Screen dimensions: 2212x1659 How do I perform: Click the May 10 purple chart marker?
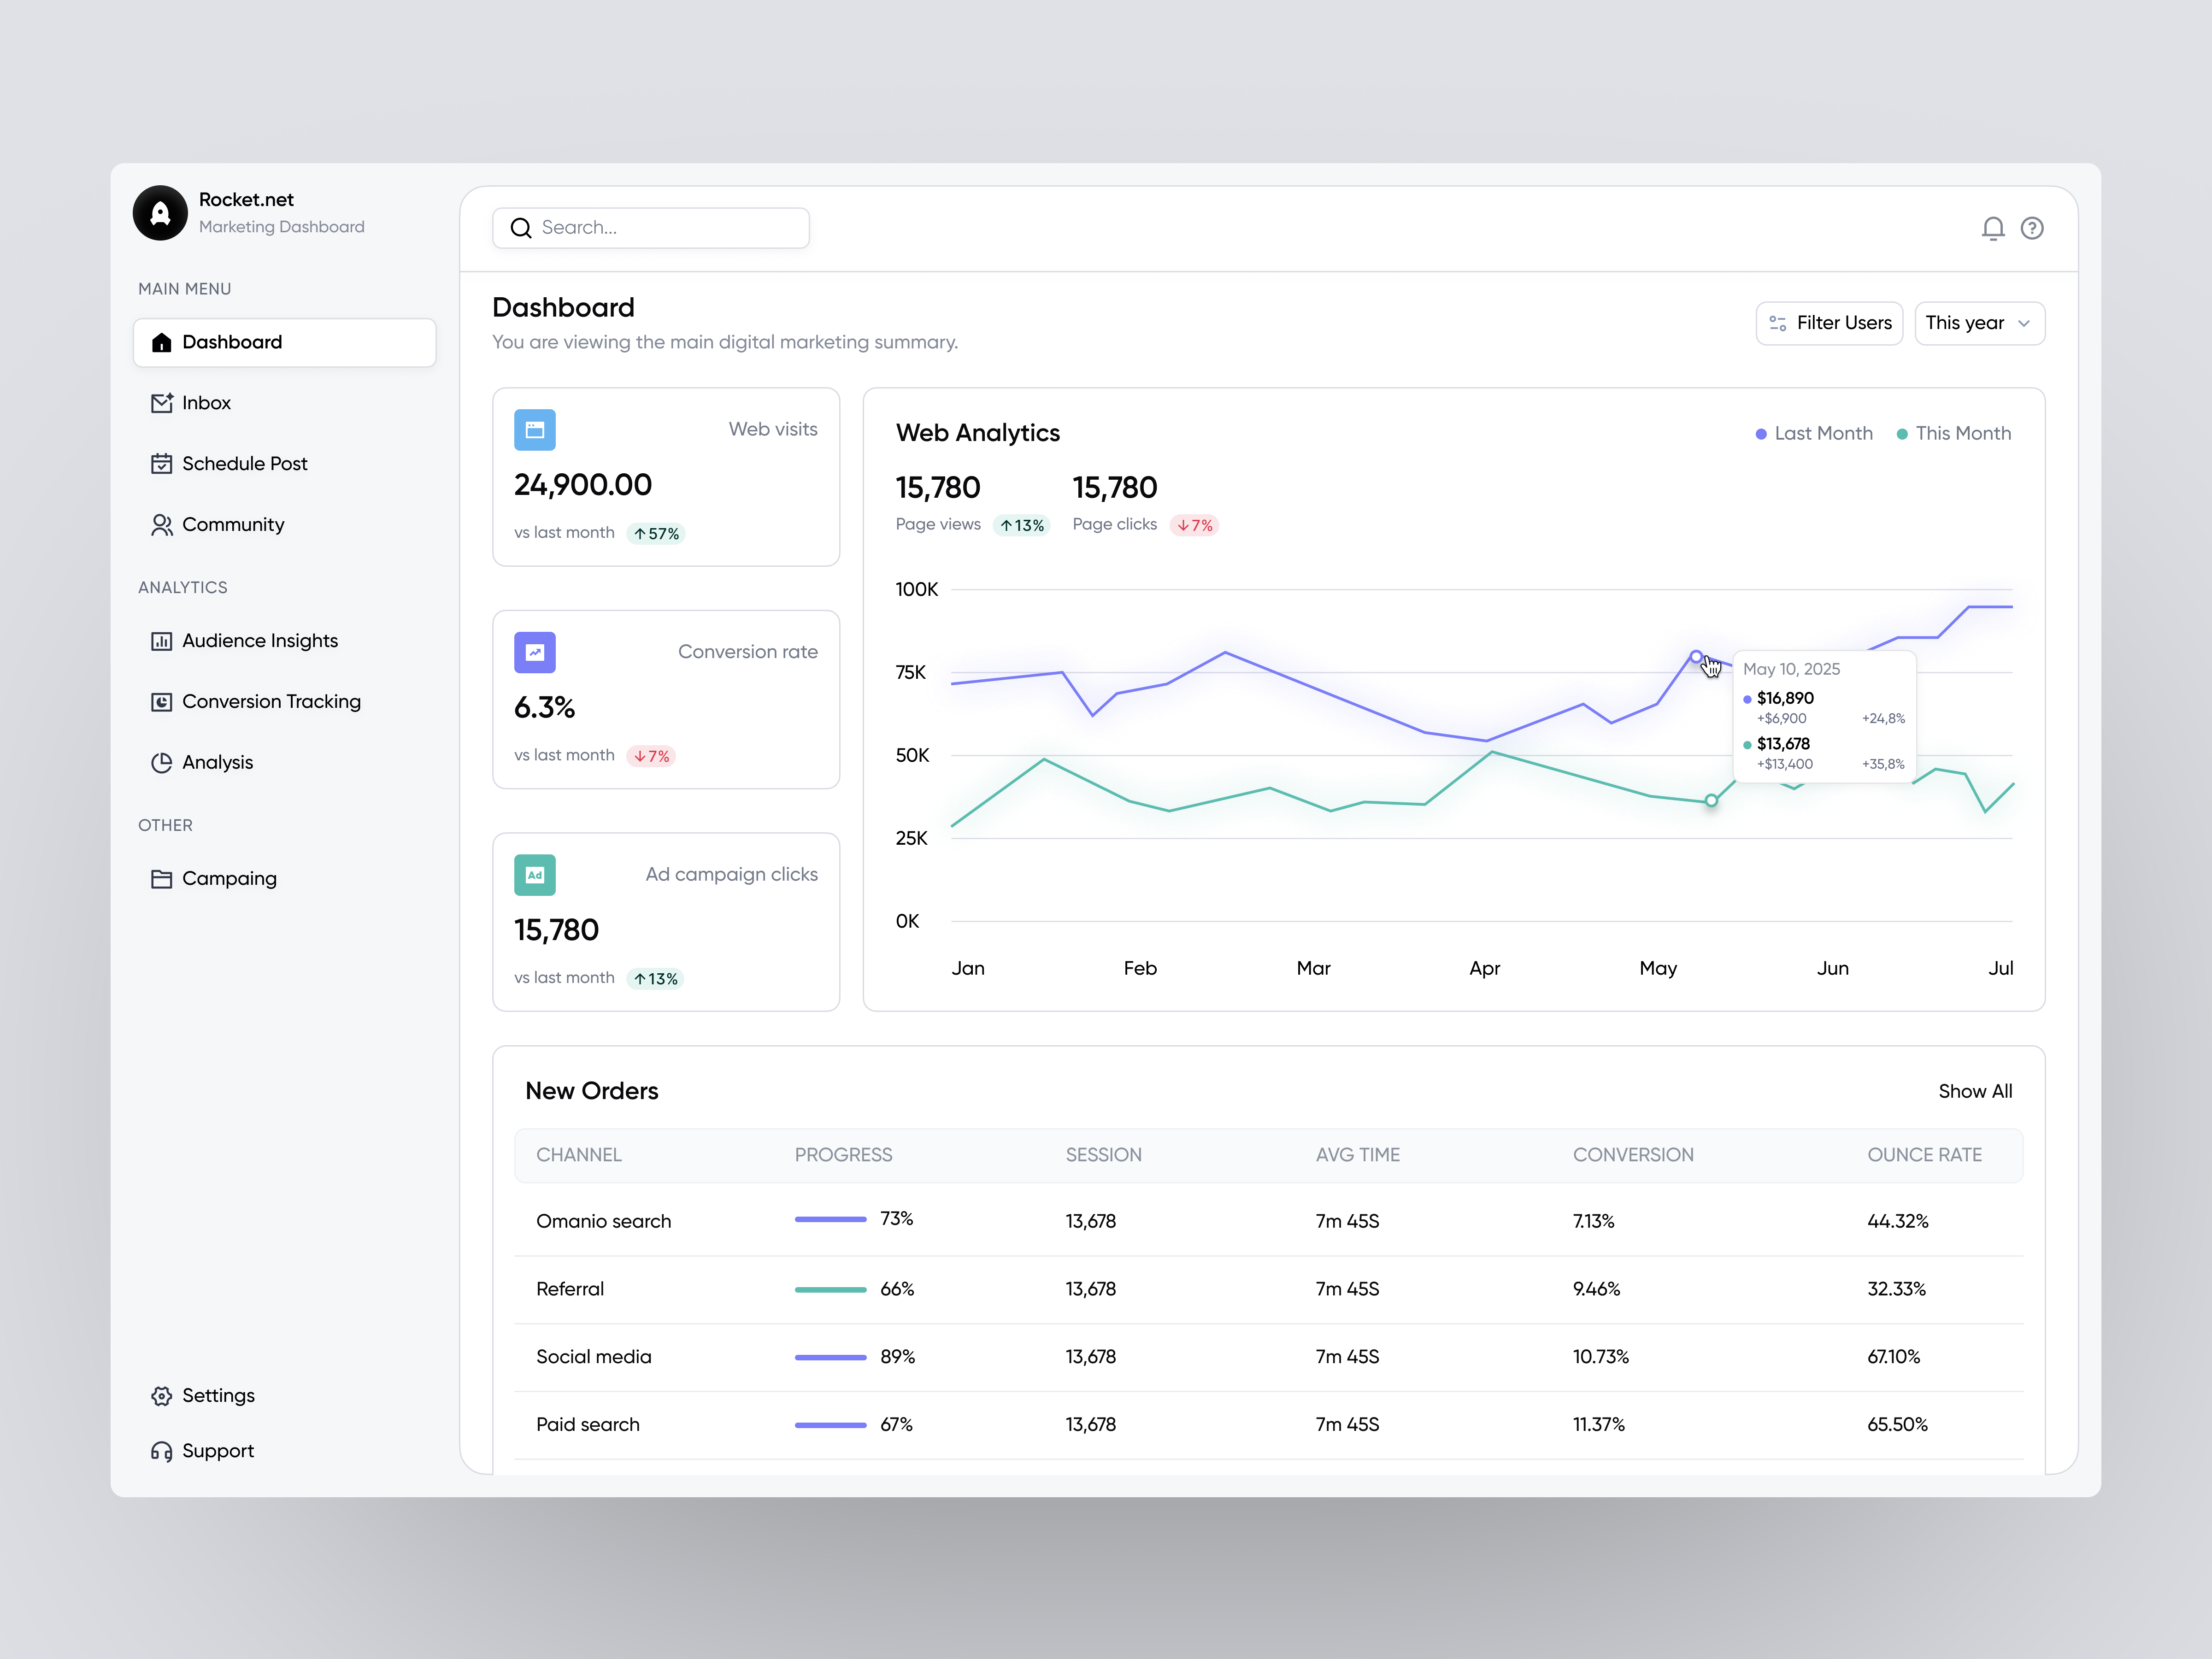(x=1695, y=657)
